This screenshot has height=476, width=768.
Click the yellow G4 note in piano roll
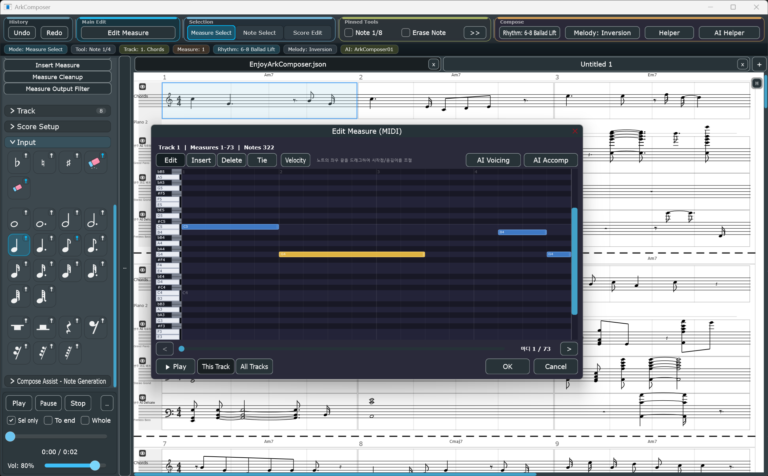pyautogui.click(x=352, y=254)
